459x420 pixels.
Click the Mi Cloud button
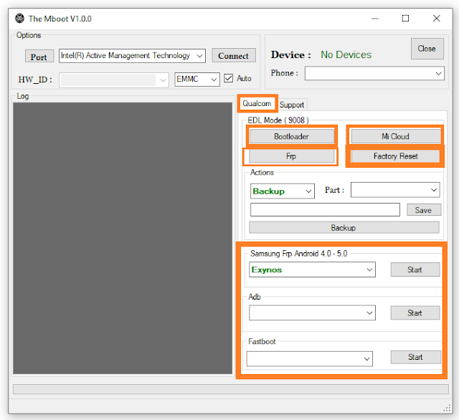[x=395, y=136]
